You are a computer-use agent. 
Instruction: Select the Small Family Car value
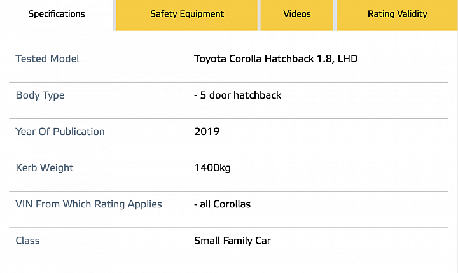[233, 241]
